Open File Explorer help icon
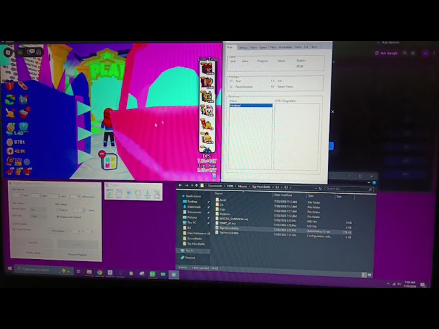This screenshot has width=439, height=329. pos(374,183)
